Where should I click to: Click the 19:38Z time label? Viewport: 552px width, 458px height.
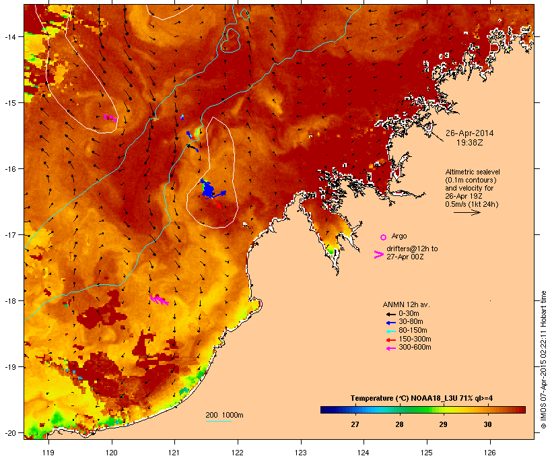point(470,143)
